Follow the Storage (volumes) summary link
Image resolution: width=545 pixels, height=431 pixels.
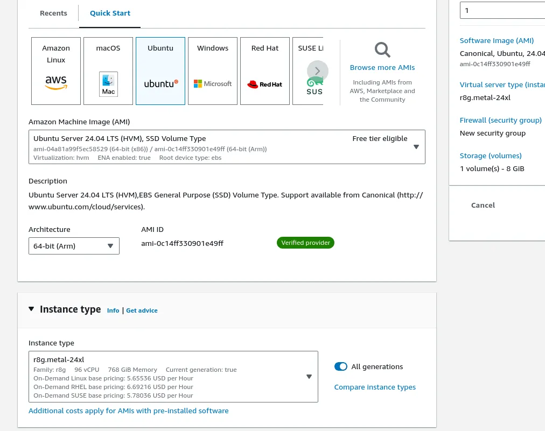click(490, 155)
